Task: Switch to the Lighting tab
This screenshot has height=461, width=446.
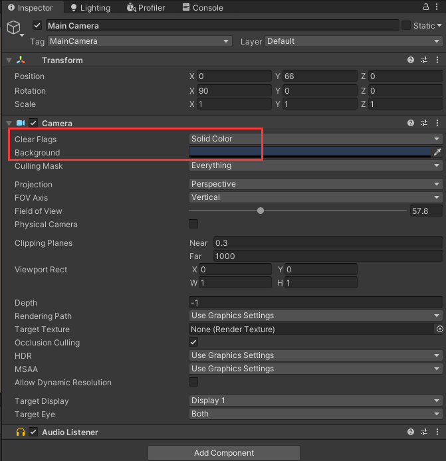Action: [91, 8]
